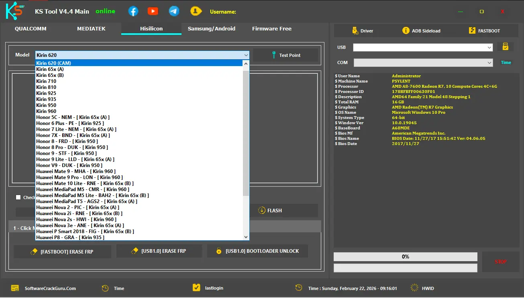Click [USB1.0] ERASE FRP button

pos(159,251)
